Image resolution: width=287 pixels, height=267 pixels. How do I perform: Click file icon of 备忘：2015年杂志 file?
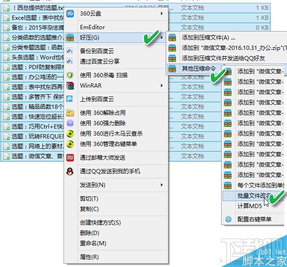7,28
